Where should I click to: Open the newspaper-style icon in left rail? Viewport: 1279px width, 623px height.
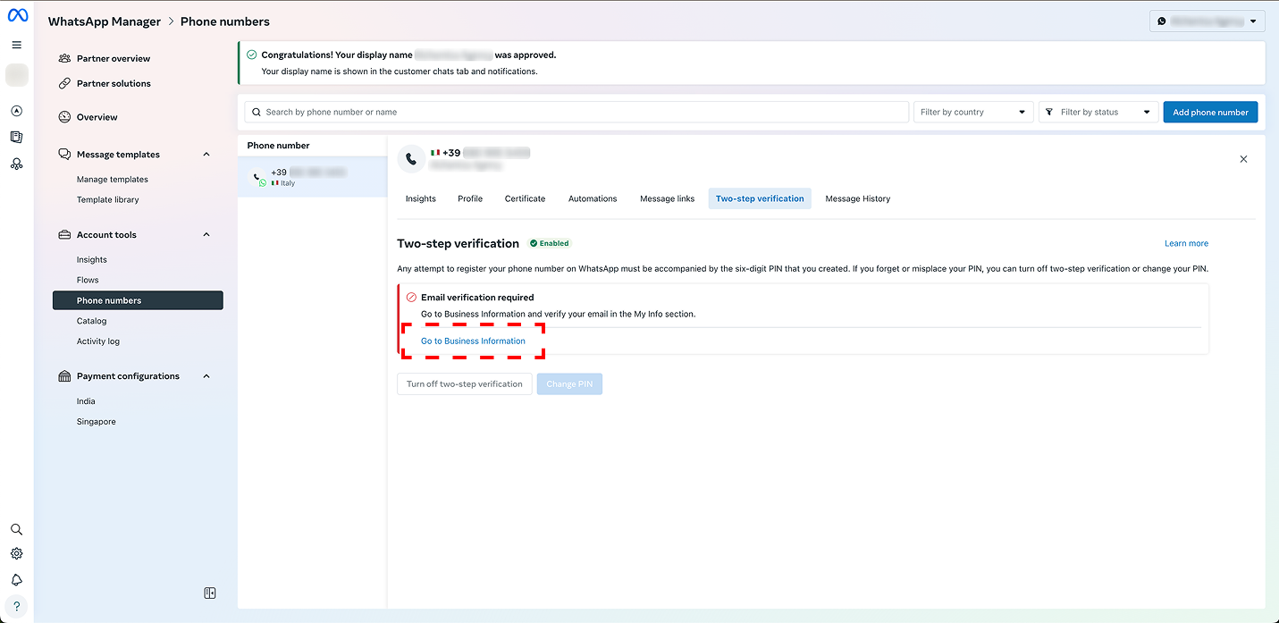(x=17, y=137)
